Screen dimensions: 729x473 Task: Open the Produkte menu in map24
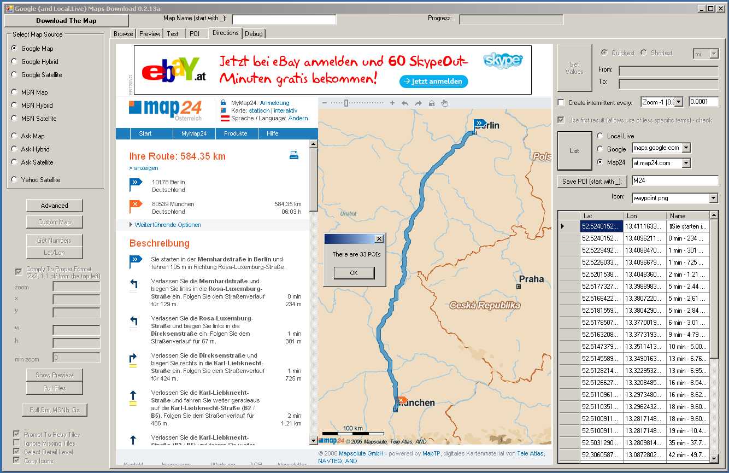click(236, 133)
